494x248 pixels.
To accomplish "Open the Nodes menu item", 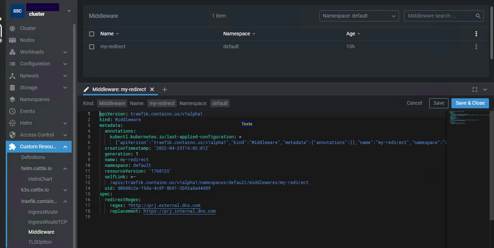I will [x=27, y=40].
